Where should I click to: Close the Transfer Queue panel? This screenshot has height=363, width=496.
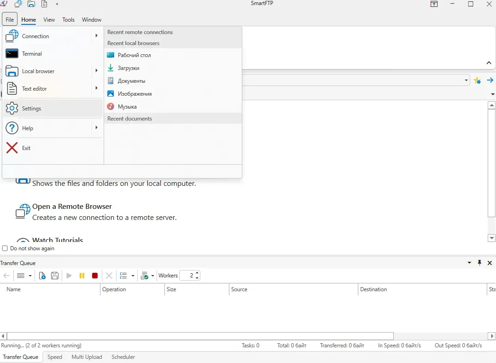[x=490, y=263]
